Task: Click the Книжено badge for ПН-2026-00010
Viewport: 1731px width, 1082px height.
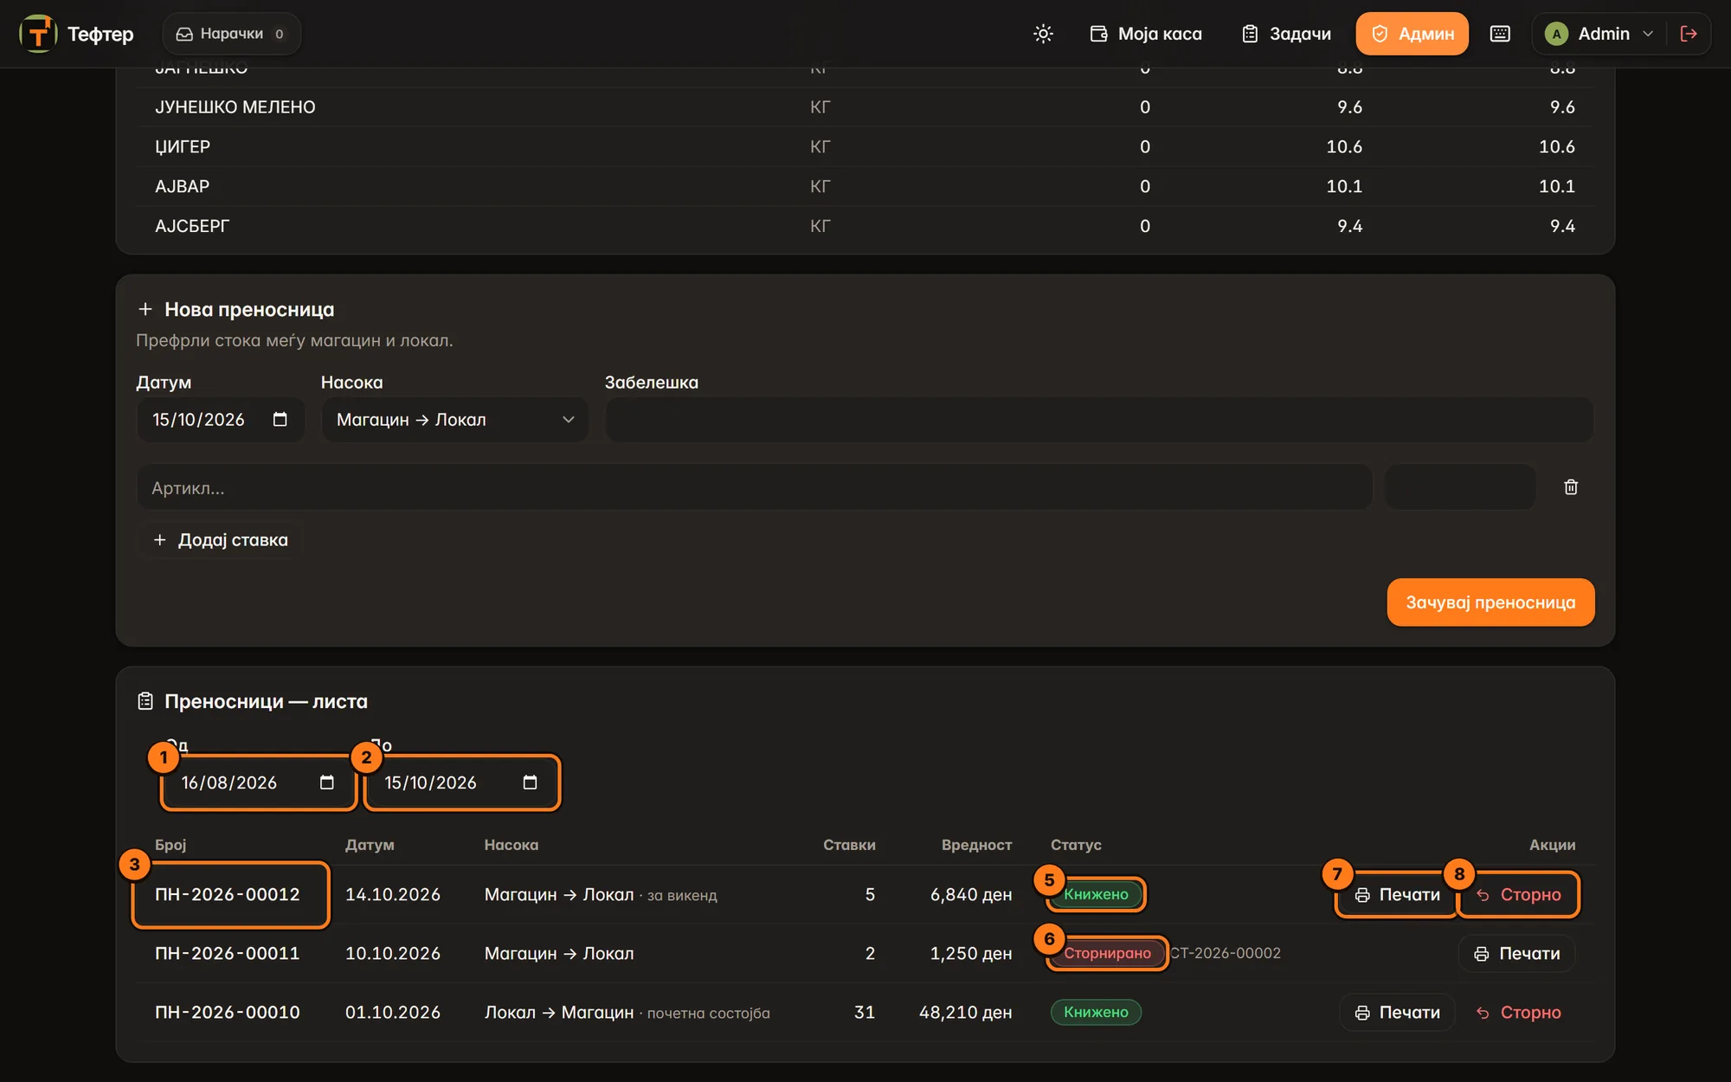Action: pos(1096,1012)
